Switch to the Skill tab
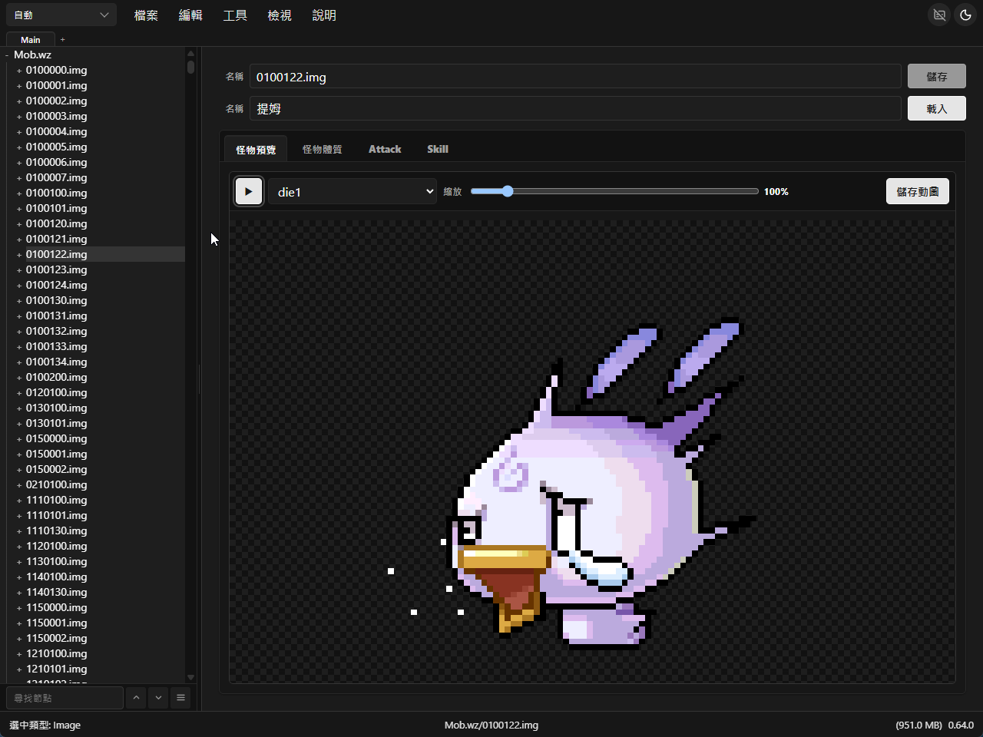This screenshot has height=737, width=983. [x=438, y=149]
